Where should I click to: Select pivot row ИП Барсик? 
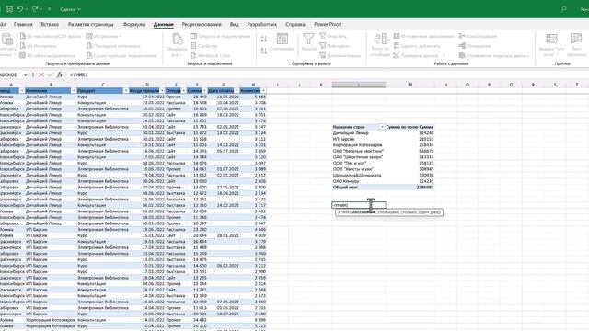point(383,139)
